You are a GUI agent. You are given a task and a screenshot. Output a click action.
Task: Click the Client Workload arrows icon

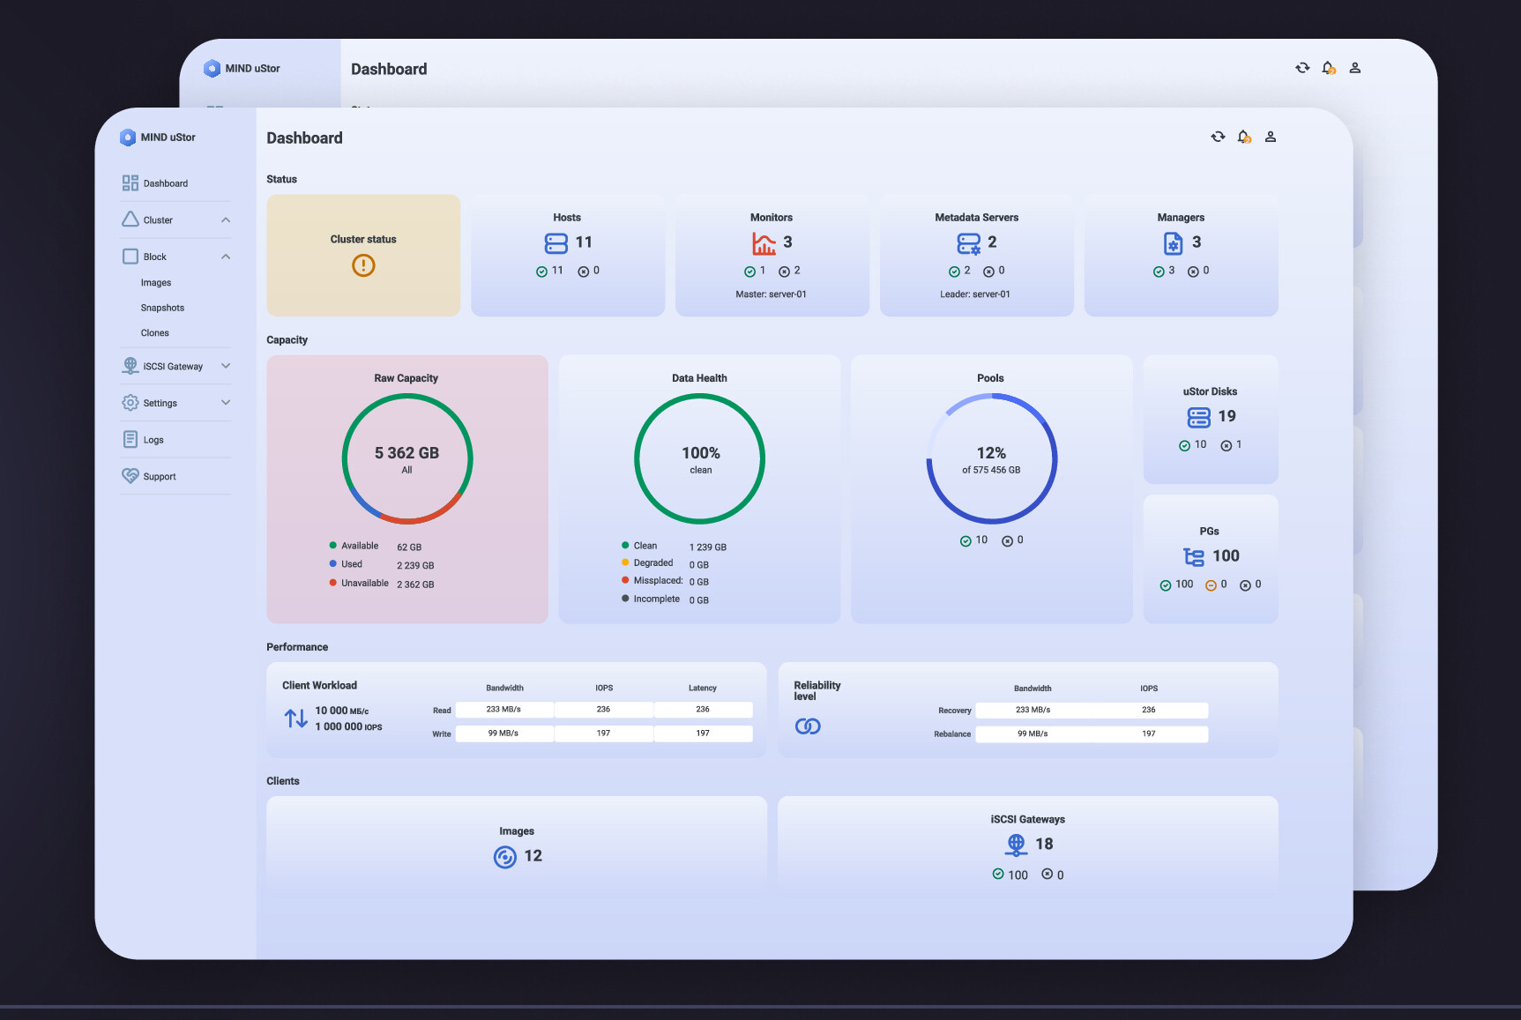[296, 718]
